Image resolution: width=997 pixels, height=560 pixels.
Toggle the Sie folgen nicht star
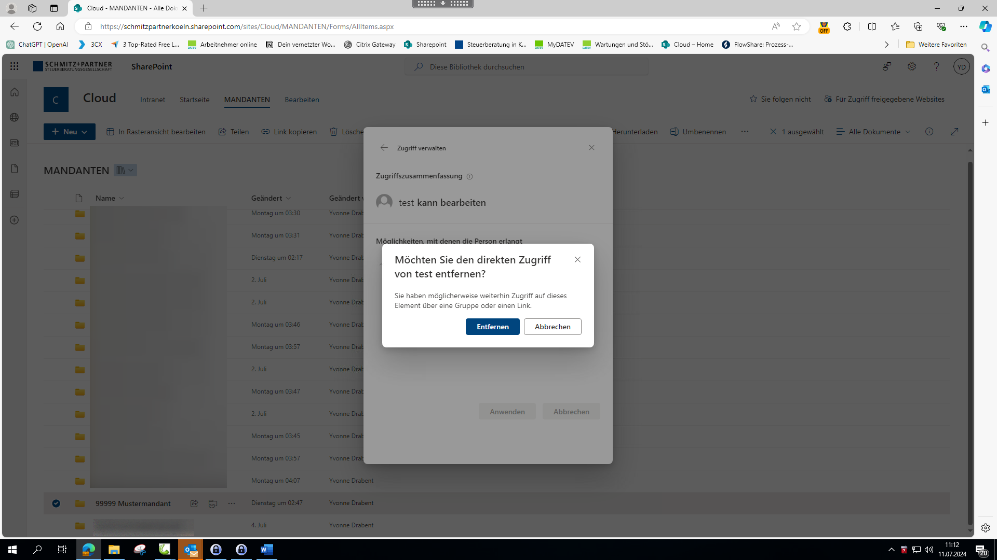(x=753, y=99)
